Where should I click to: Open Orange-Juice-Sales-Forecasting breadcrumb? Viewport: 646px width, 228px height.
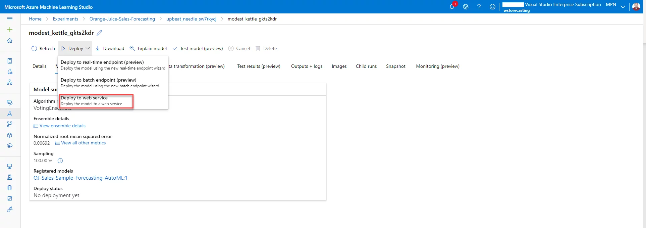(x=122, y=19)
